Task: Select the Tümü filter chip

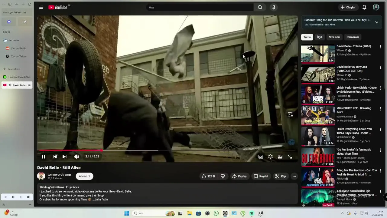Action: [307, 37]
